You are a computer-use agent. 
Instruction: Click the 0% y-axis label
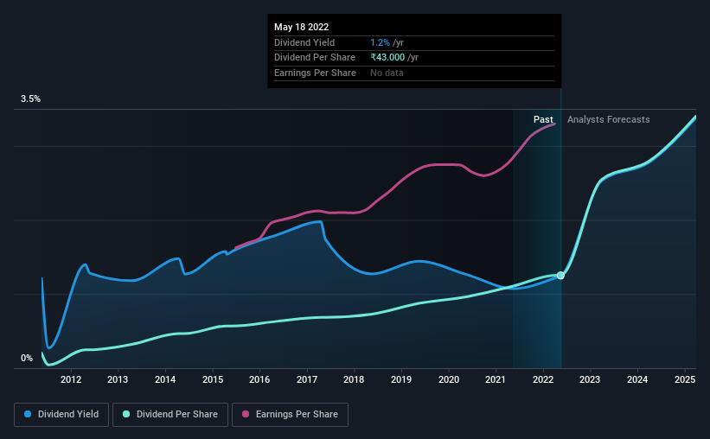point(27,358)
